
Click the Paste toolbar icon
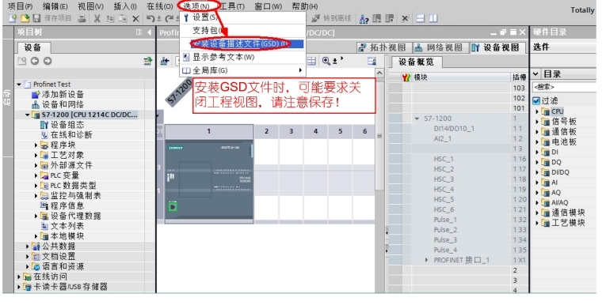[x=123, y=18]
